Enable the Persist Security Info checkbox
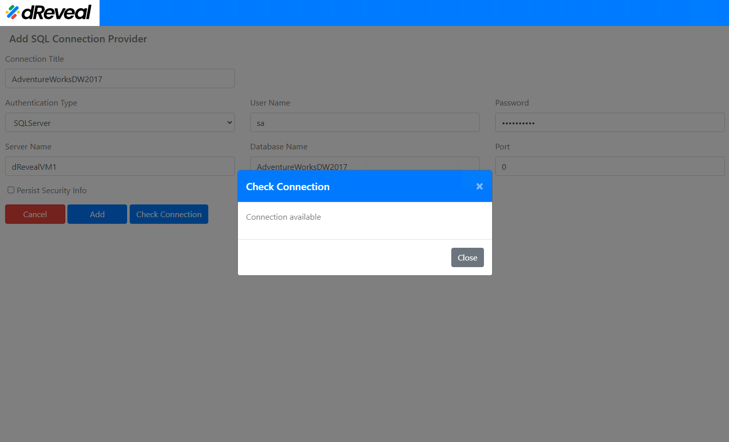The width and height of the screenshot is (729, 442). point(11,190)
